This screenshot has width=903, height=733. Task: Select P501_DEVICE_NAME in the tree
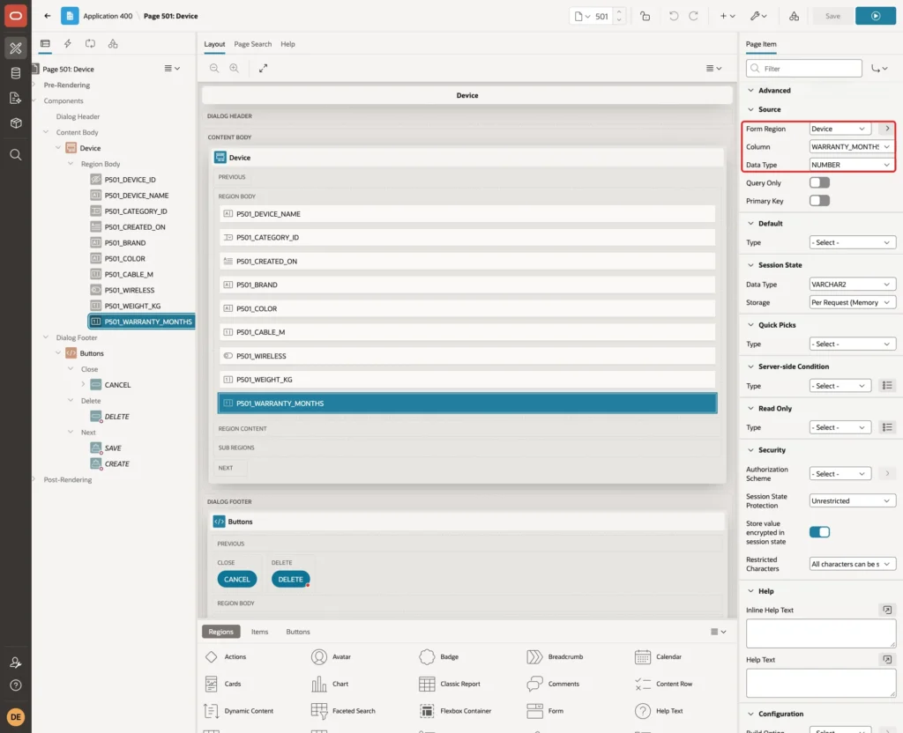pos(137,196)
